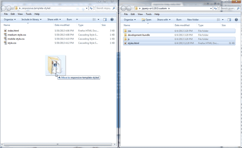Open address history dropdown in jquery window
The image size is (242, 148).
(x=211, y=8)
